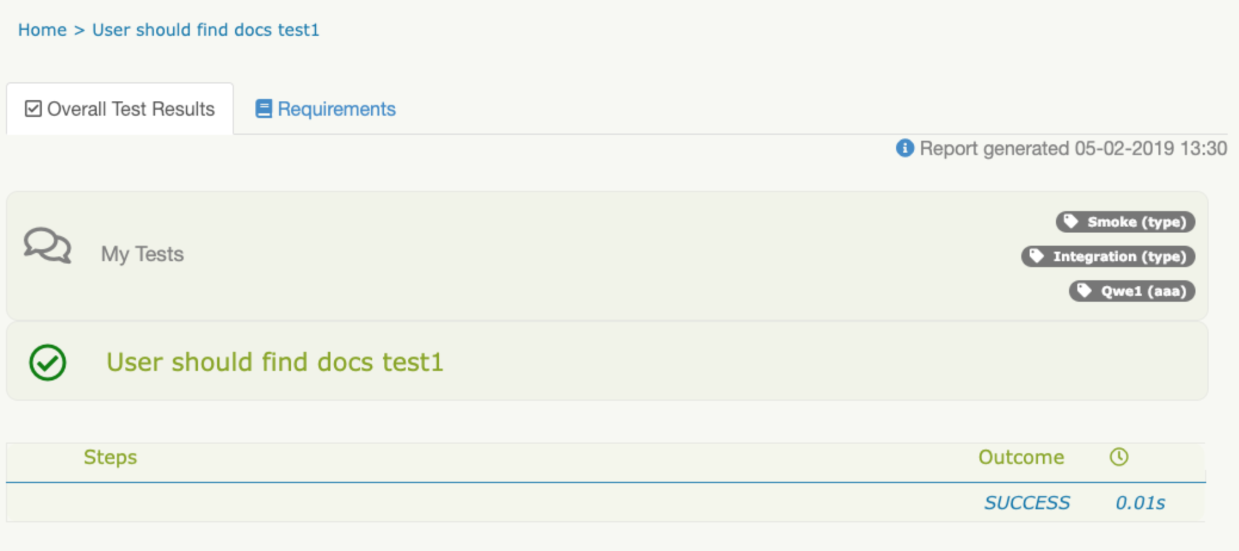Click the clock duration icon in table header
Viewport: 1239px width, 551px height.
(1119, 457)
